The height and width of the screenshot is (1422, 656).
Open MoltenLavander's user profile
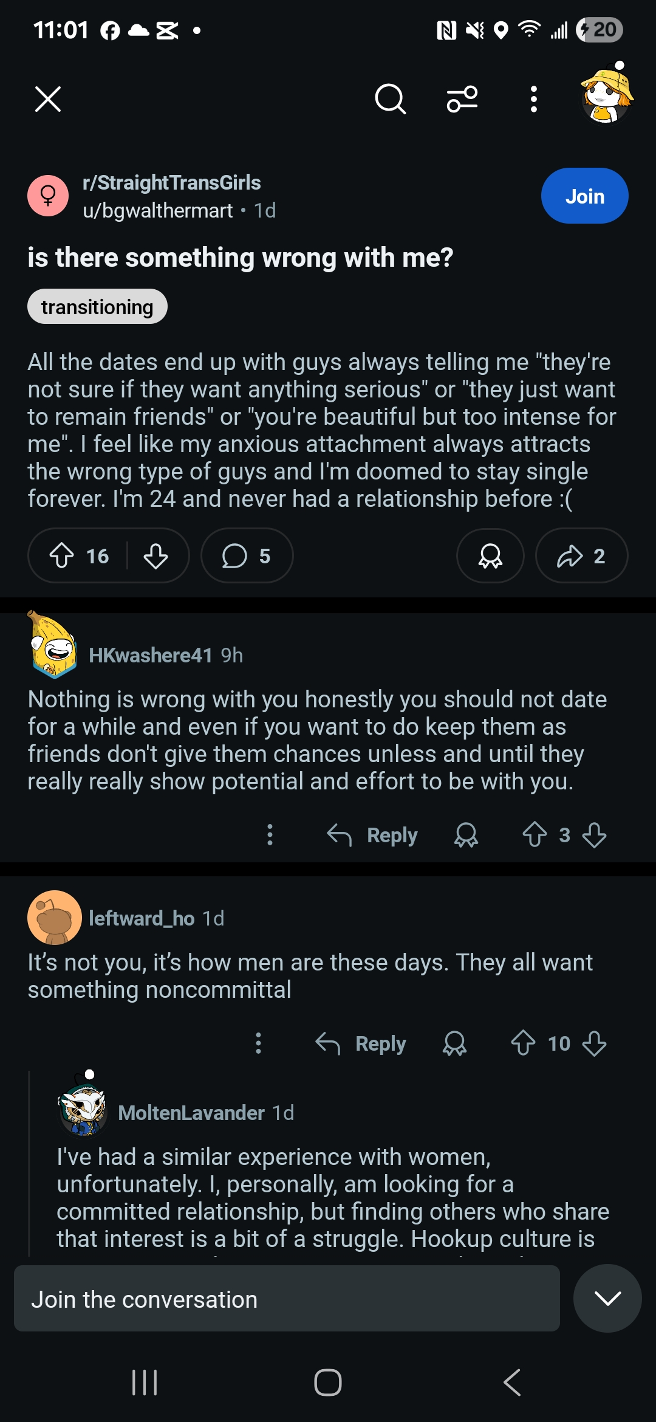(191, 1113)
